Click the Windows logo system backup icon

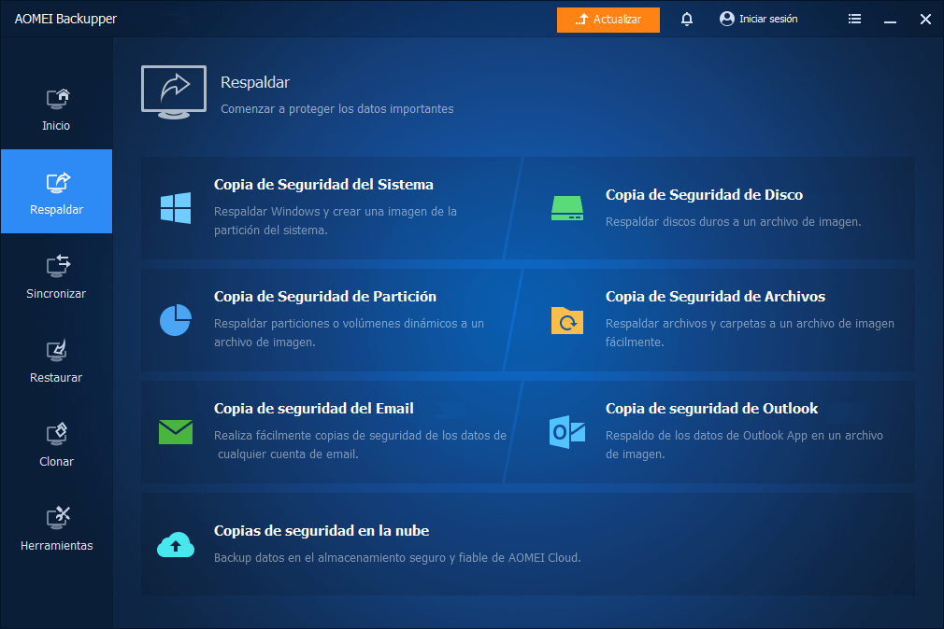(176, 208)
